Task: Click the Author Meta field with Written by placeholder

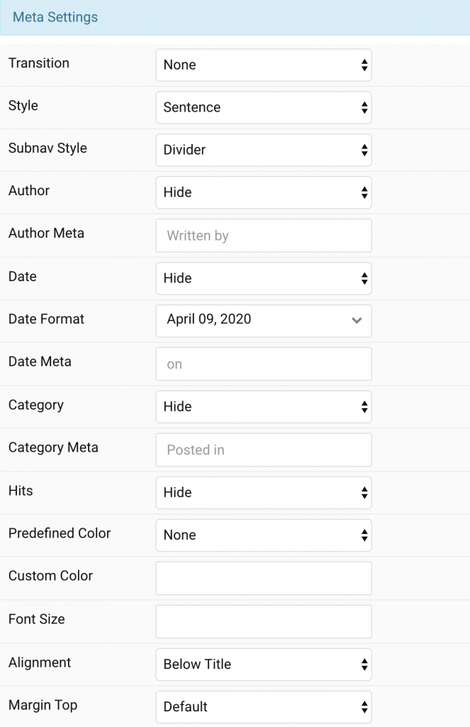Action: tap(262, 235)
